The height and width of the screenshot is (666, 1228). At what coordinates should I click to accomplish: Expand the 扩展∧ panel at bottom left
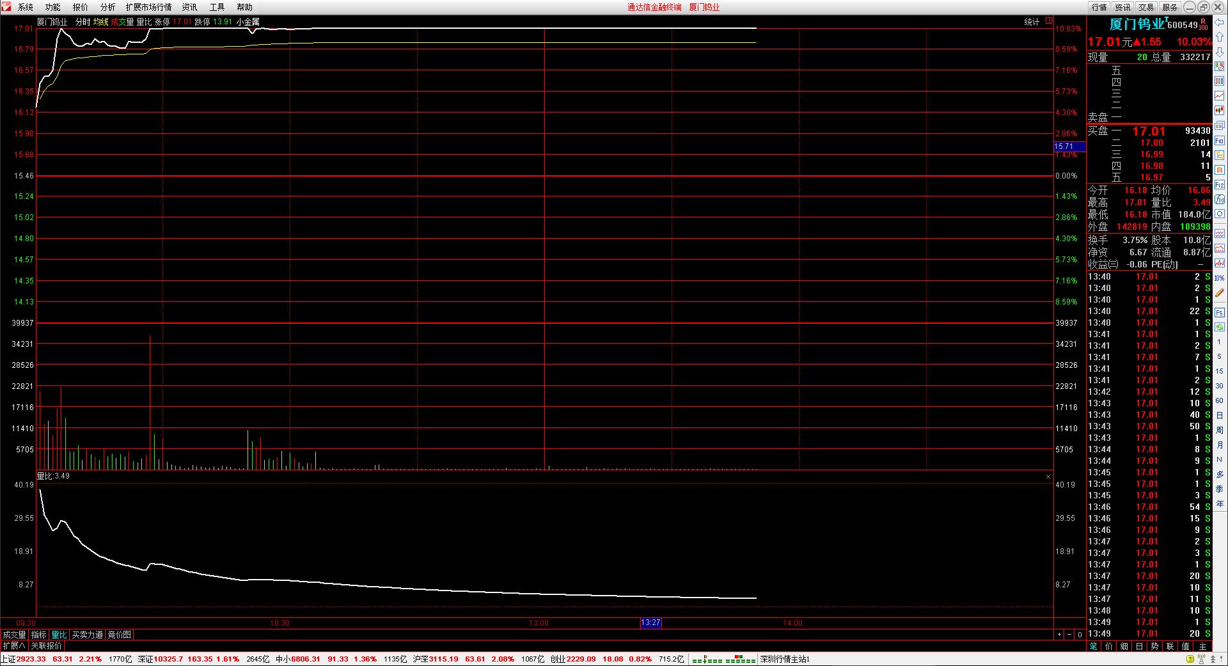(13, 646)
